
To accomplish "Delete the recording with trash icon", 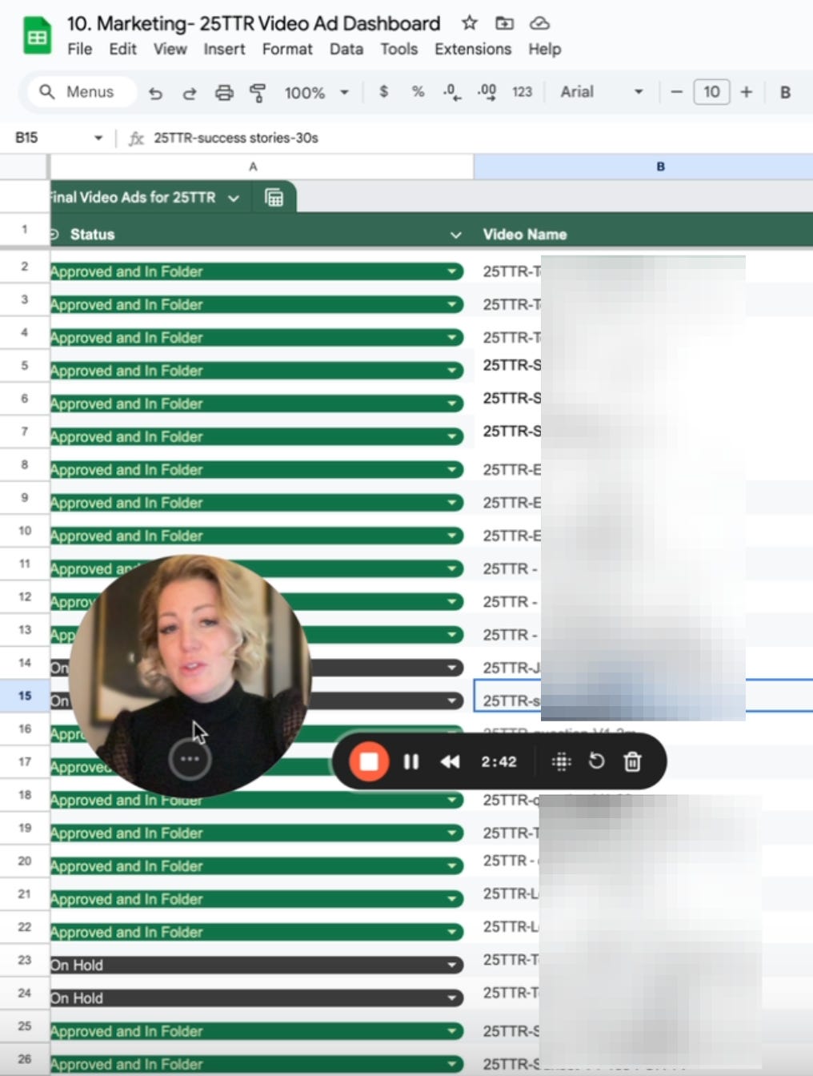I will (x=632, y=761).
